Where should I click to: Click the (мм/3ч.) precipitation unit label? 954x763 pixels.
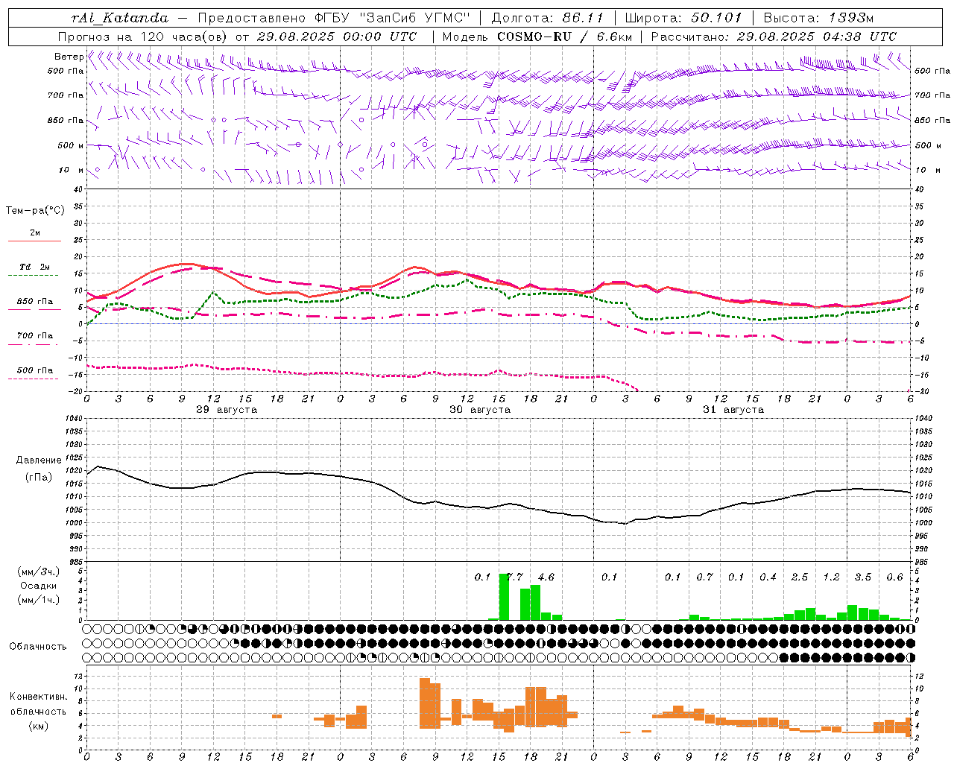pos(39,572)
